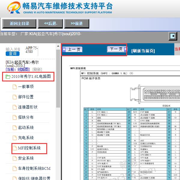Screen dimensions: 180x180
Task: Go to 下一页 next page
Action: tap(117, 49)
